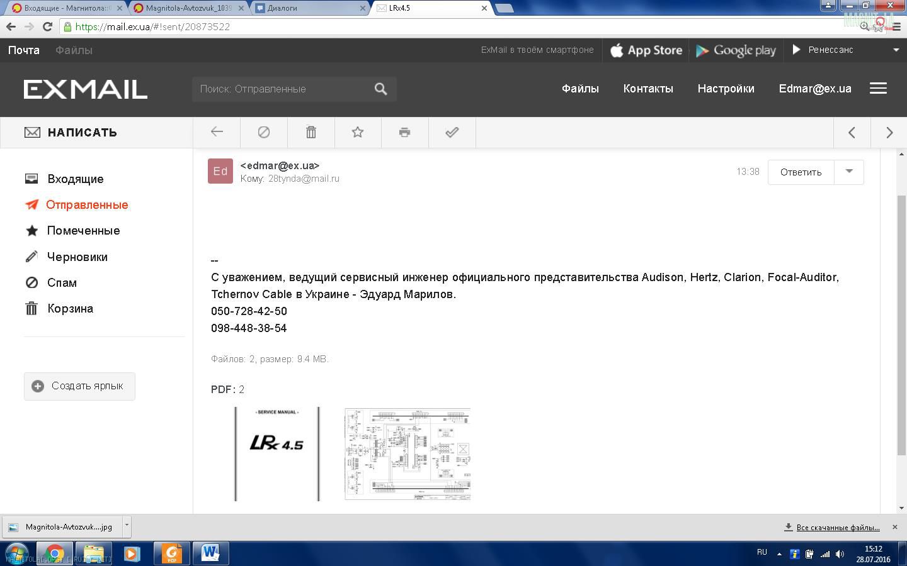Image resolution: width=907 pixels, height=566 pixels.
Task: Go to previous message arrow
Action: click(x=852, y=133)
